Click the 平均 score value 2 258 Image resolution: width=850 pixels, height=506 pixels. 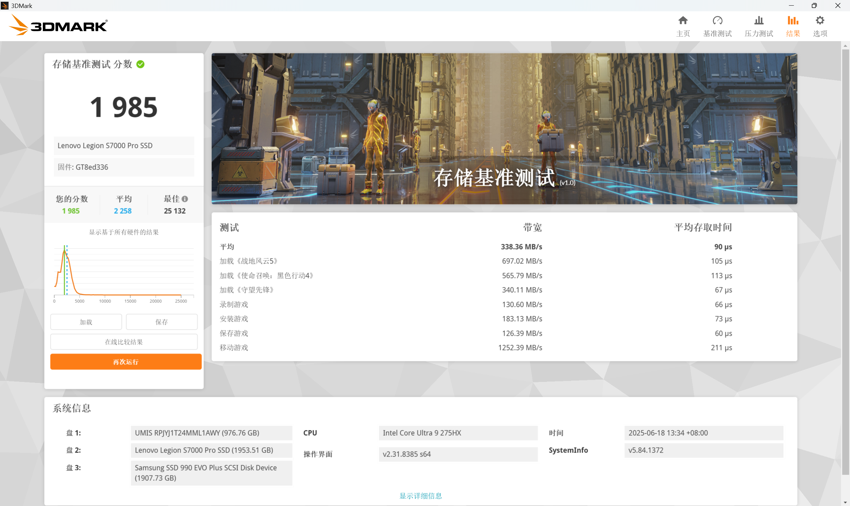(123, 211)
